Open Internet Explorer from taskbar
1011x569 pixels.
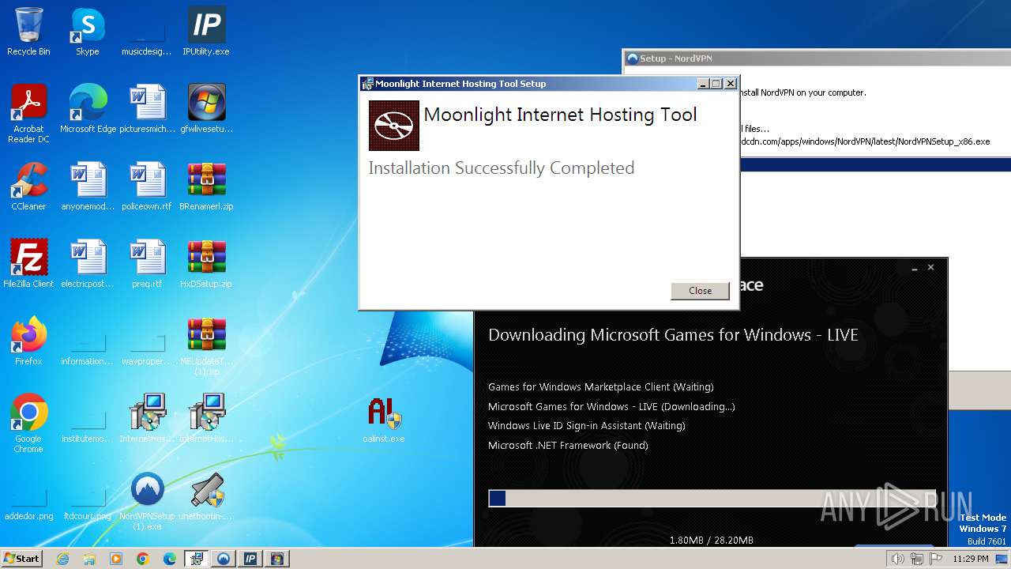click(62, 559)
